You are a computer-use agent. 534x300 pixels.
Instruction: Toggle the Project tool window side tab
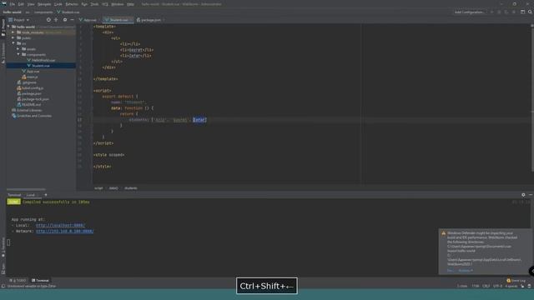pyautogui.click(x=3, y=27)
